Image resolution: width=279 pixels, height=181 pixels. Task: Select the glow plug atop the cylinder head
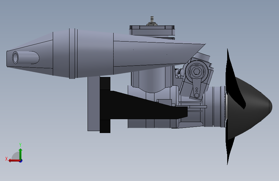152,21
